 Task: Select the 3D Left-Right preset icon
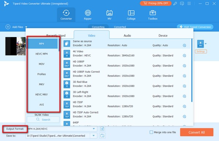(x=67, y=94)
